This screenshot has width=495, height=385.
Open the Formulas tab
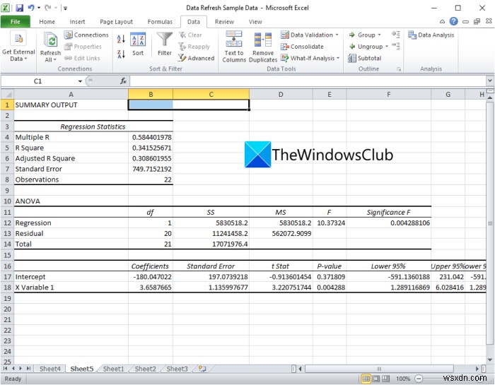[160, 22]
